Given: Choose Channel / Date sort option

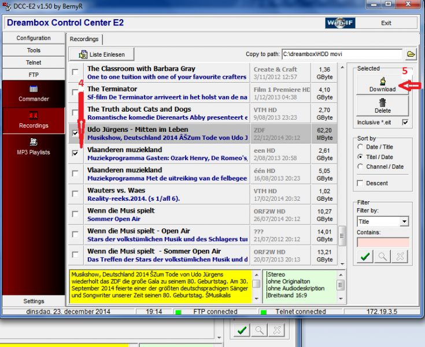Looking at the screenshot, I should (x=361, y=167).
